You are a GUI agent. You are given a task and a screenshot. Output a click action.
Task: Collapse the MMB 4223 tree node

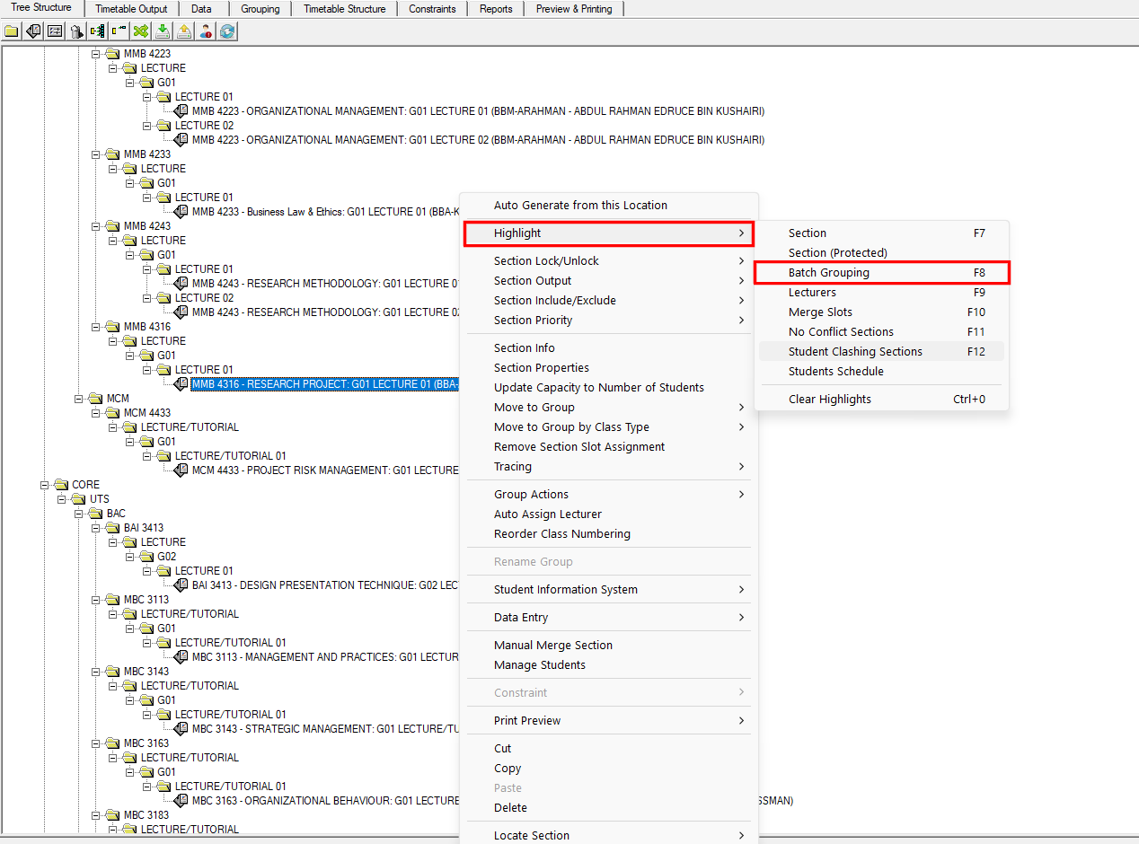[96, 54]
